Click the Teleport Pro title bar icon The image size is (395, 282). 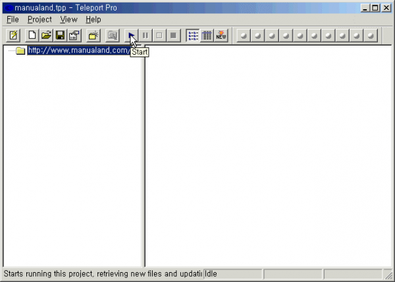(9, 8)
